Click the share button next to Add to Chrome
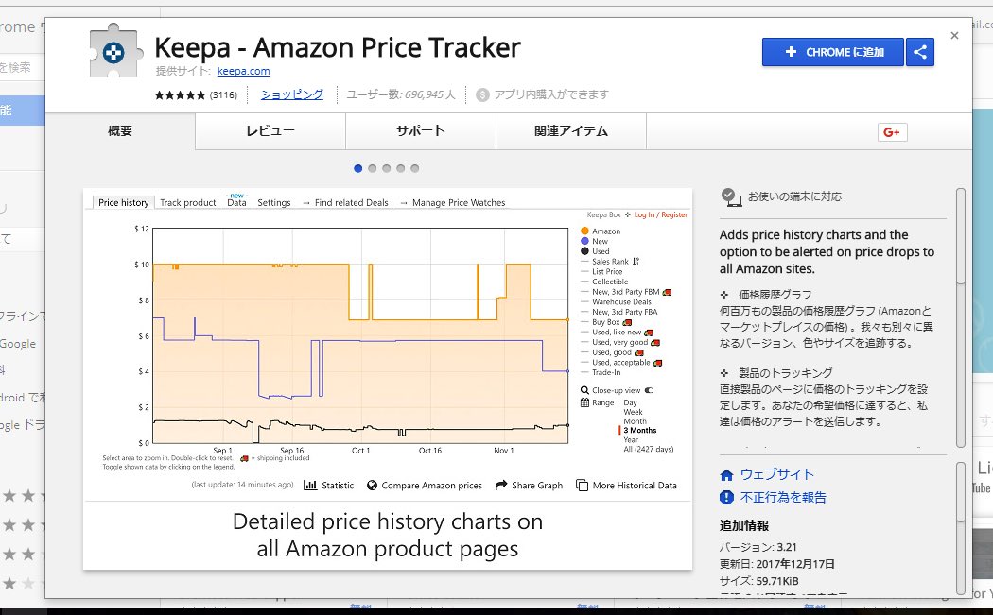The height and width of the screenshot is (615, 993). 920,52
